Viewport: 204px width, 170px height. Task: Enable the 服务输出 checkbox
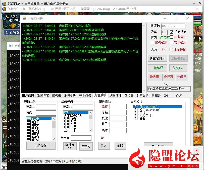[x=152, y=43]
